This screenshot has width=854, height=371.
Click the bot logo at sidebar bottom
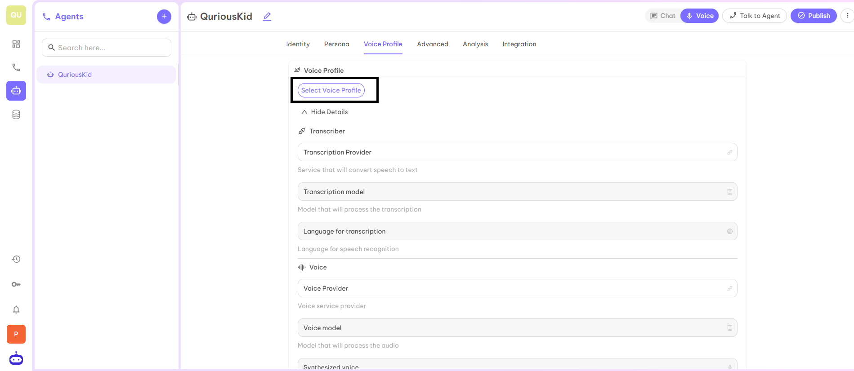point(16,358)
